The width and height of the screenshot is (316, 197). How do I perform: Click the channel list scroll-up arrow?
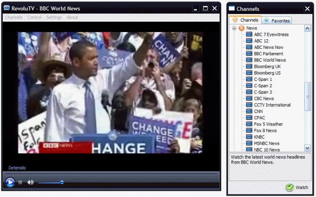307,28
